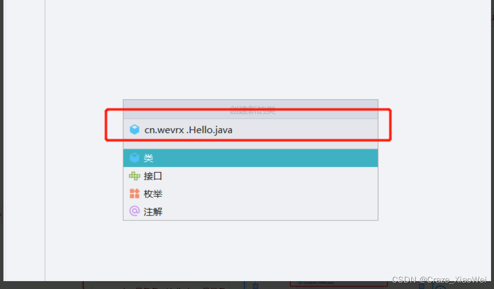Screen dimensions: 494x289
Task: Click the CSDN @Craze_XiaoWei watermark text
Action: point(439,280)
